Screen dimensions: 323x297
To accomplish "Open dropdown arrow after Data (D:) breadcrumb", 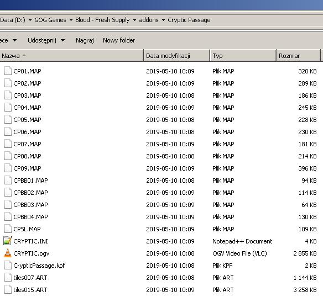I will pos(30,20).
